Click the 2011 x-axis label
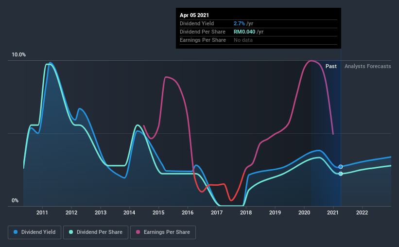The width and height of the screenshot is (399, 247). pyautogui.click(x=42, y=212)
